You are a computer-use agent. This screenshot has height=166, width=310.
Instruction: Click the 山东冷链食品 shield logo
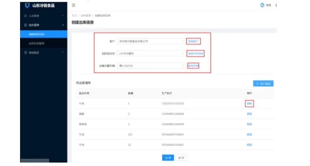pyautogui.click(x=27, y=5)
